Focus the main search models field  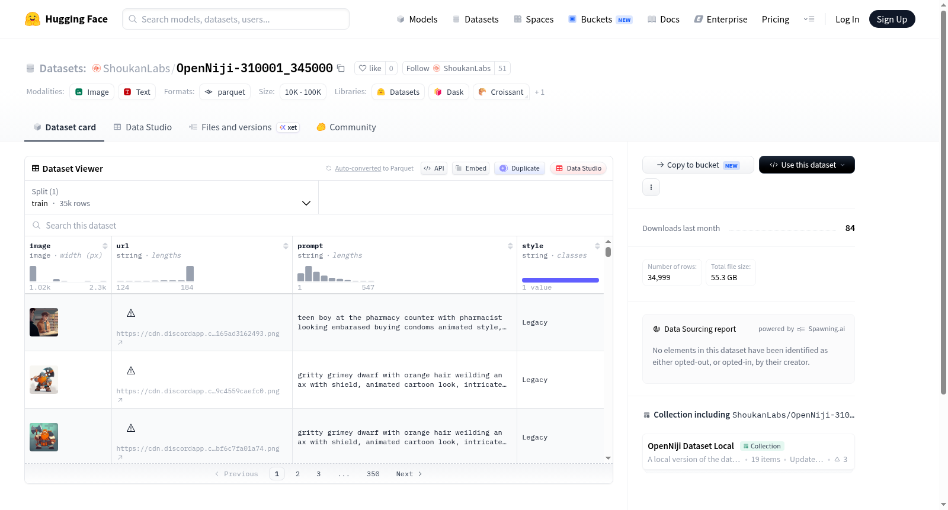[x=236, y=19]
